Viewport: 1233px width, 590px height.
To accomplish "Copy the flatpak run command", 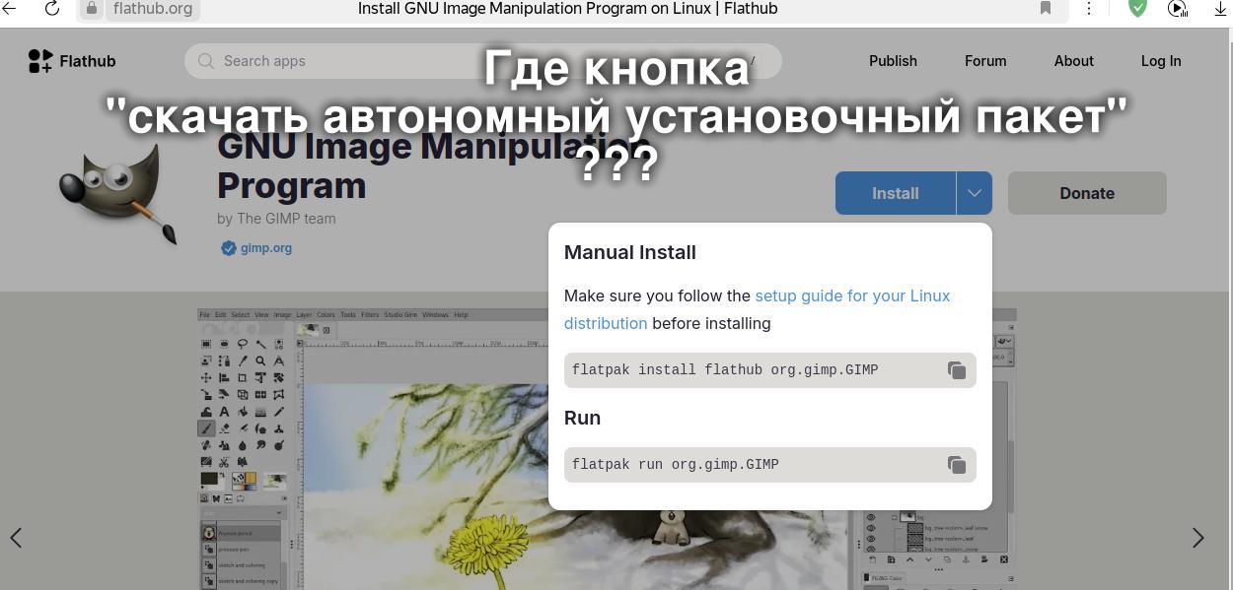I will coord(956,465).
